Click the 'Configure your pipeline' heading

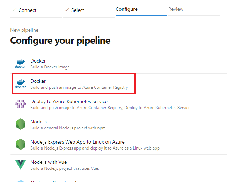pyautogui.click(x=60, y=41)
